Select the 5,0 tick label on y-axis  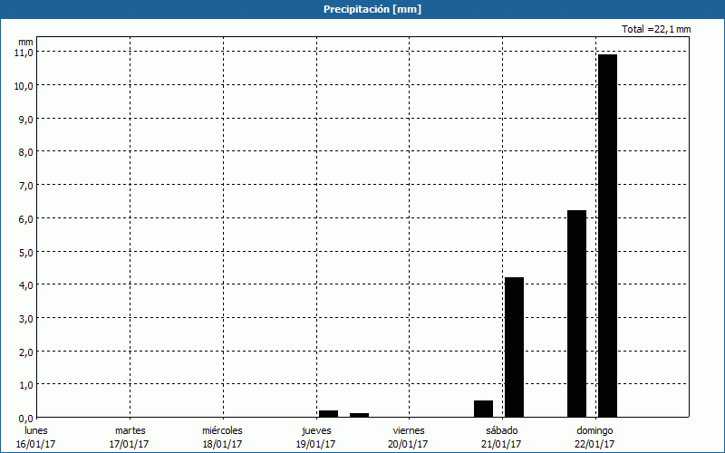(x=24, y=252)
